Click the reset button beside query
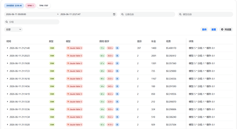The image size is (237, 129). [214, 30]
